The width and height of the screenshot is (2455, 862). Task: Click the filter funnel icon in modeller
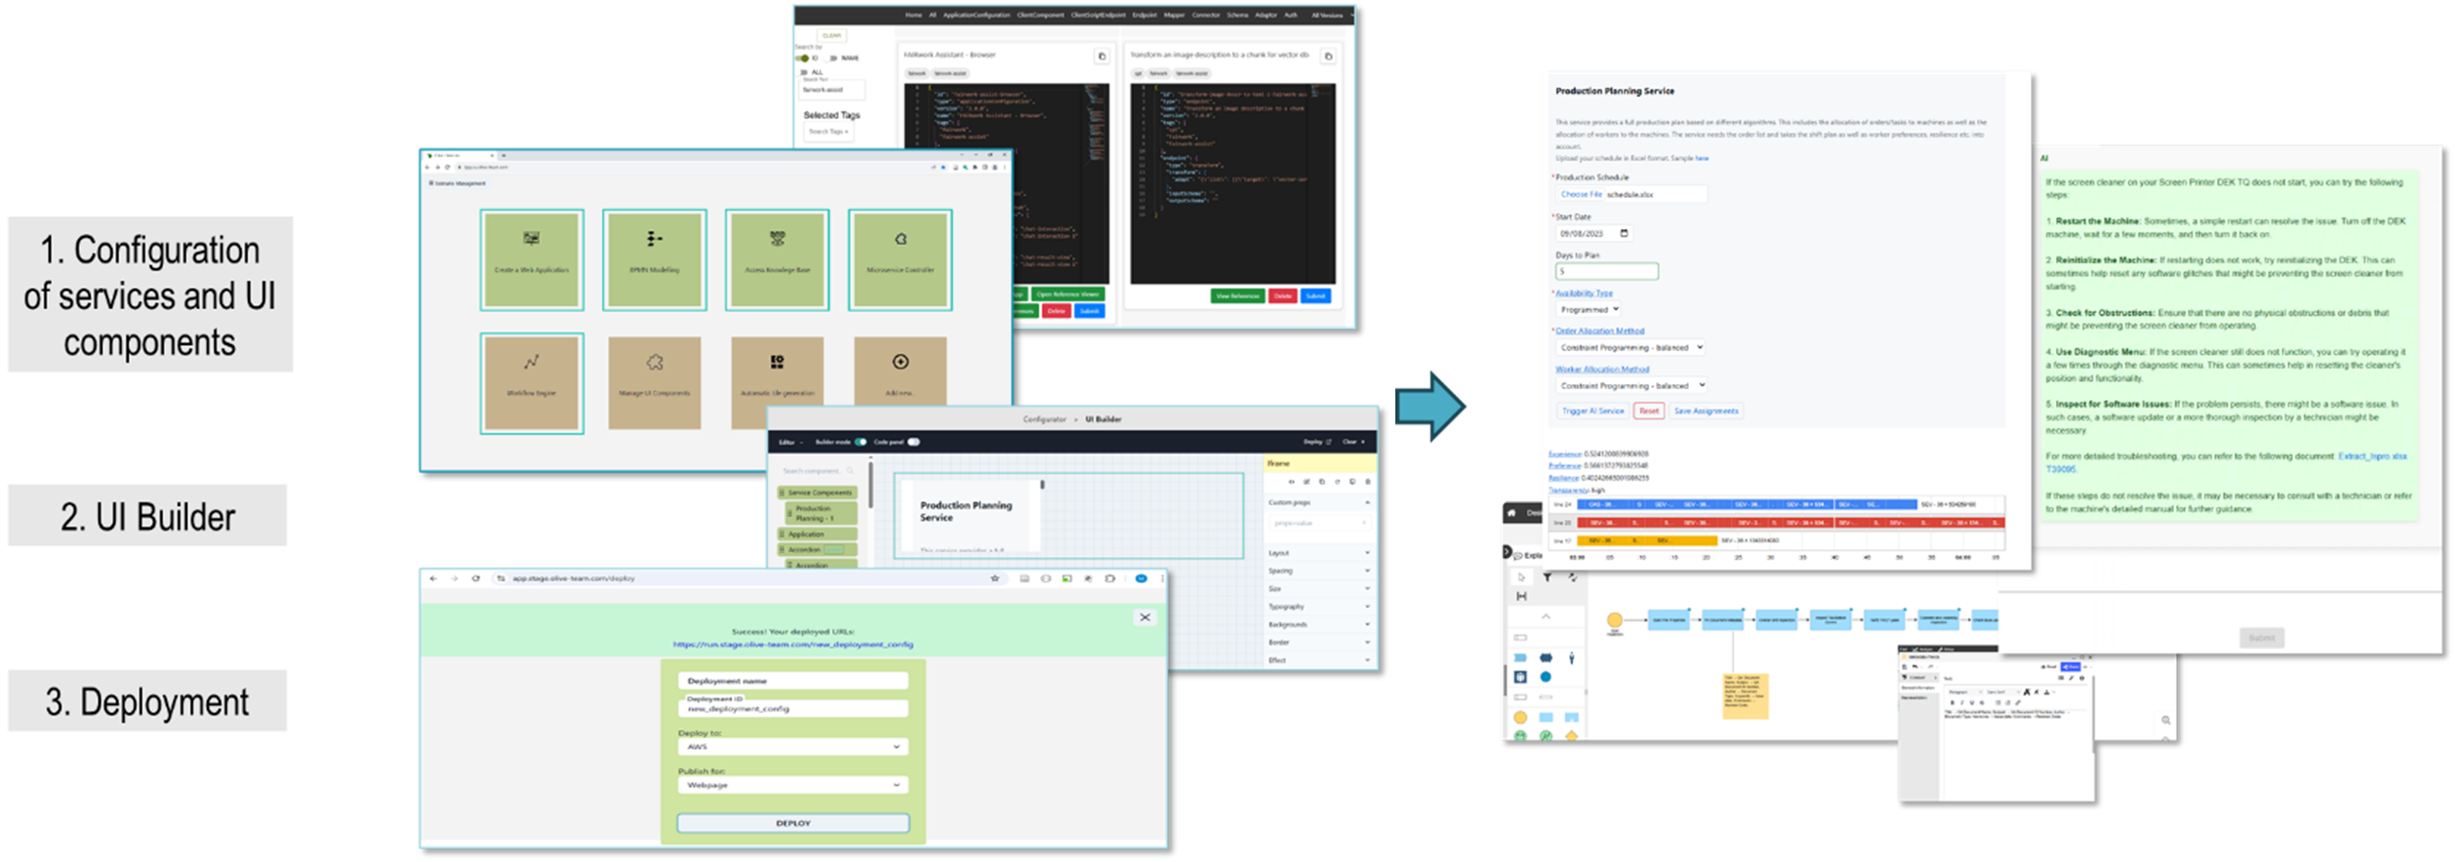click(x=1548, y=577)
